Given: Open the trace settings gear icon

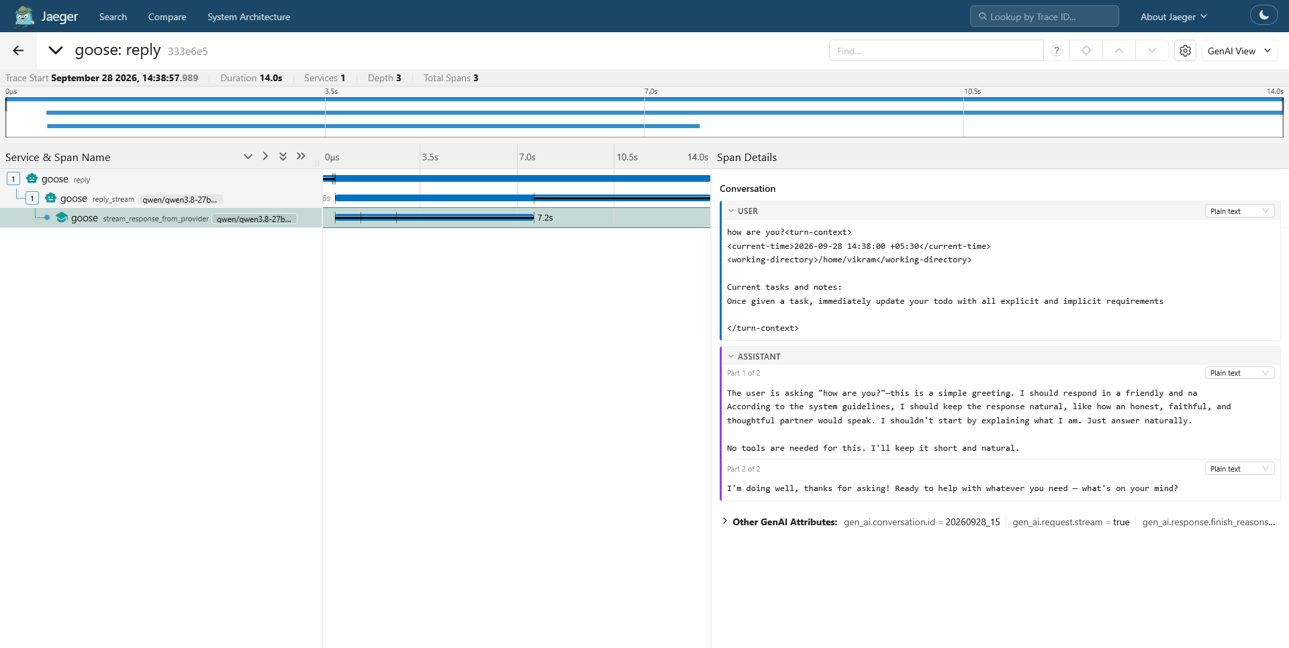Looking at the screenshot, I should point(1186,50).
